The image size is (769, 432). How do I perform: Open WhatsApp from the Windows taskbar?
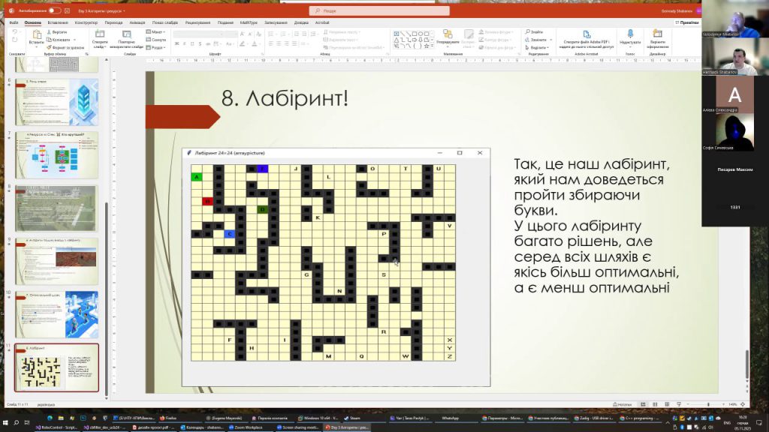coord(450,418)
